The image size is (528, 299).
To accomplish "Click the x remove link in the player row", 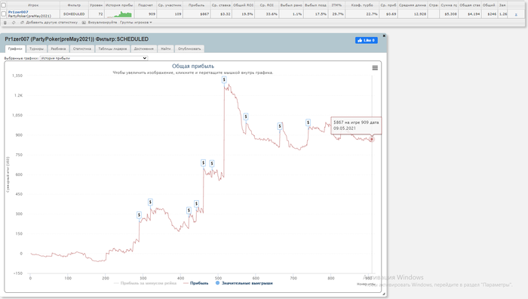I will pyautogui.click(x=516, y=14).
